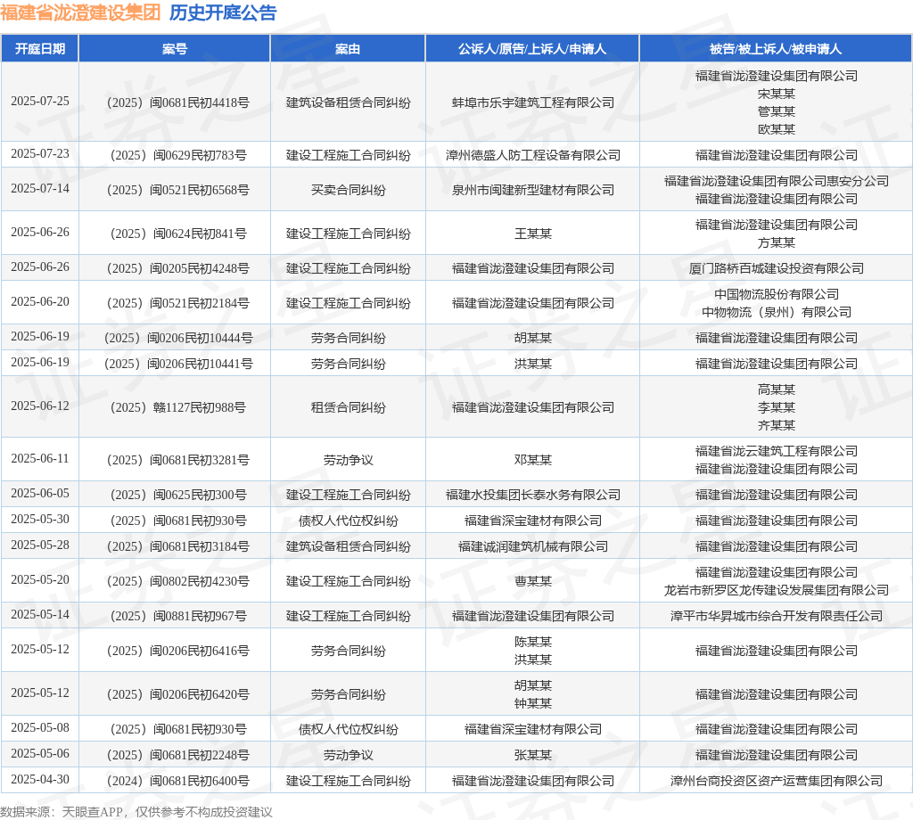The width and height of the screenshot is (913, 820).
Task: Click defendant 中国物流股份有限公司
Action: 777,294
